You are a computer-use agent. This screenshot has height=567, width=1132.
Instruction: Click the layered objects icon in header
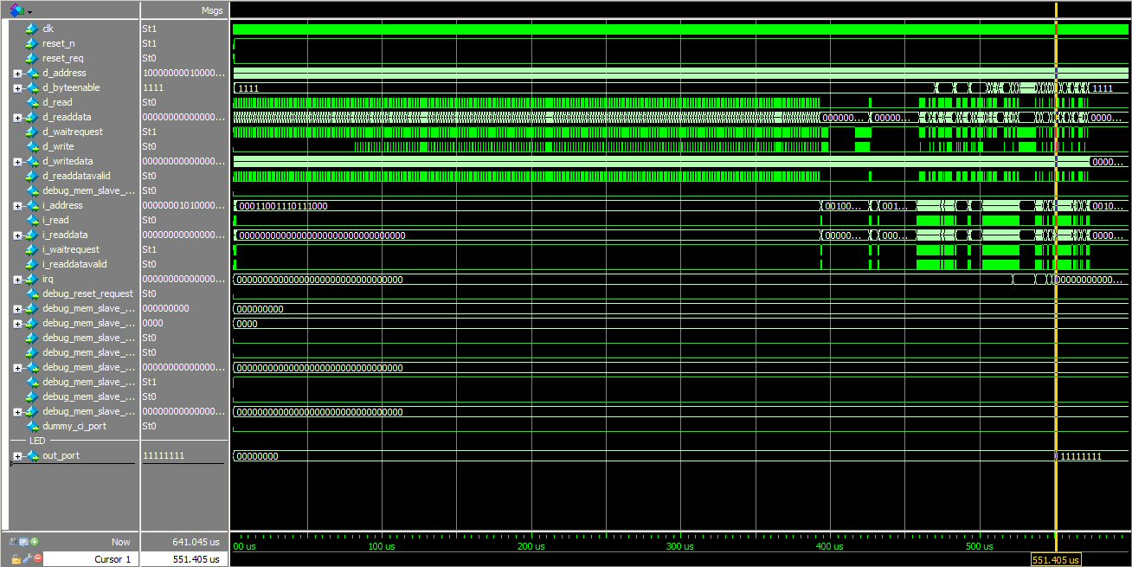tap(16, 10)
